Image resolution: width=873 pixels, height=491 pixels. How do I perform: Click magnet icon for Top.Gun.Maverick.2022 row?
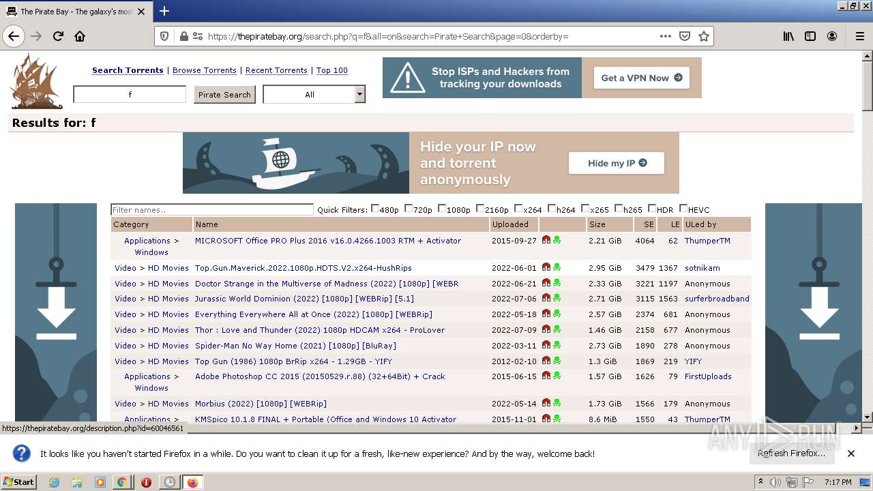point(546,267)
